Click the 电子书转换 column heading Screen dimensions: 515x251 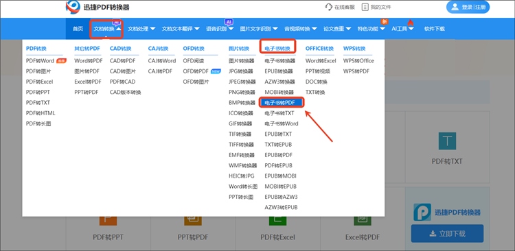pyautogui.click(x=277, y=49)
